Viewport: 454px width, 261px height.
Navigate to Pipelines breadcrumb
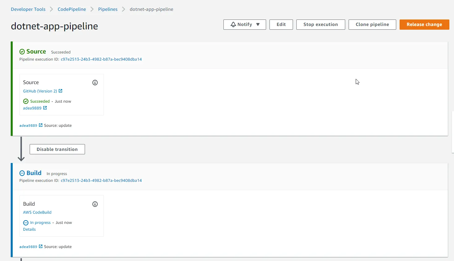108,9
